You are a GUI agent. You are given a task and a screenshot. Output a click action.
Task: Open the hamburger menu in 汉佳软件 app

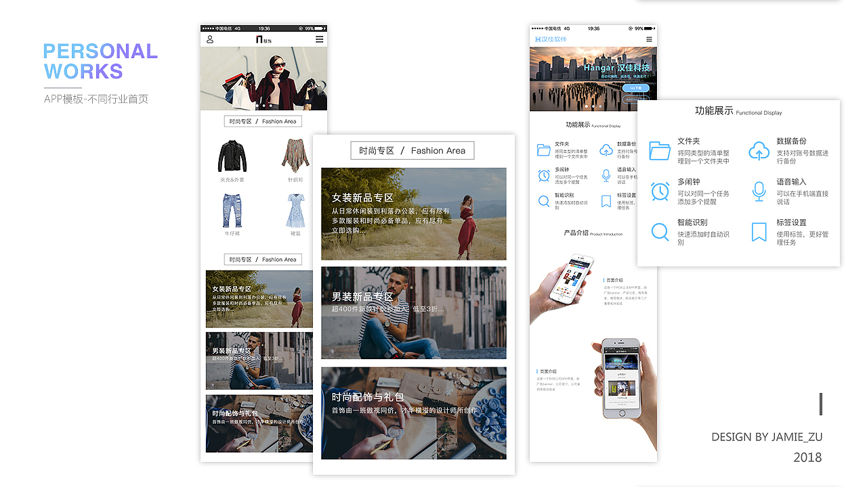(x=649, y=39)
